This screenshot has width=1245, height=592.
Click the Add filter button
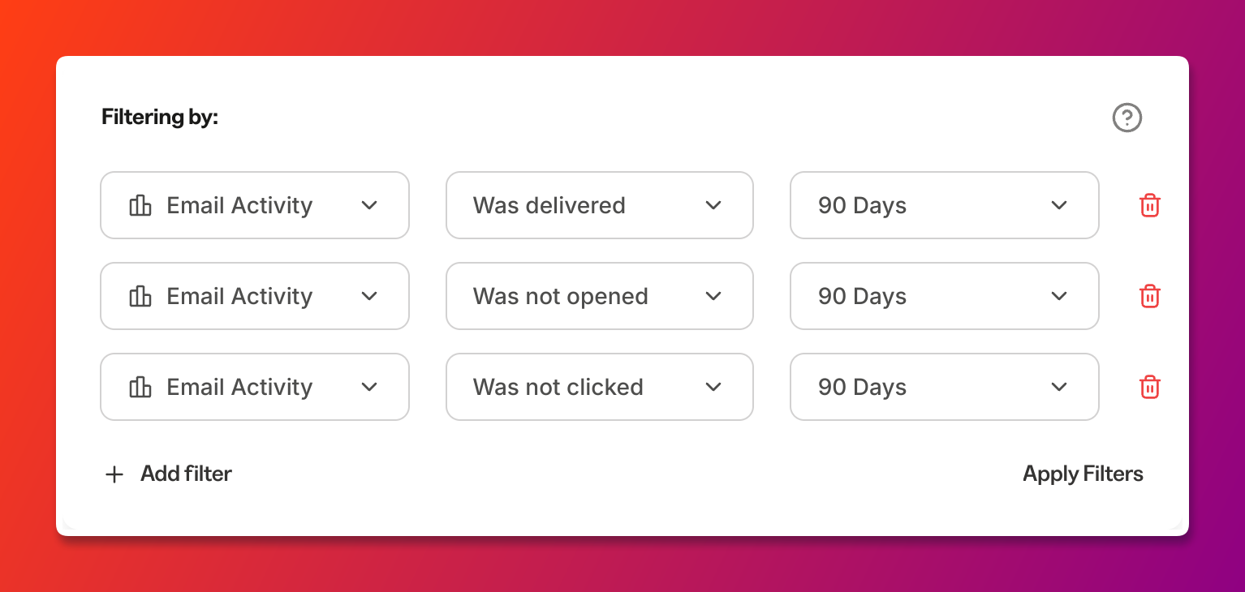point(169,474)
